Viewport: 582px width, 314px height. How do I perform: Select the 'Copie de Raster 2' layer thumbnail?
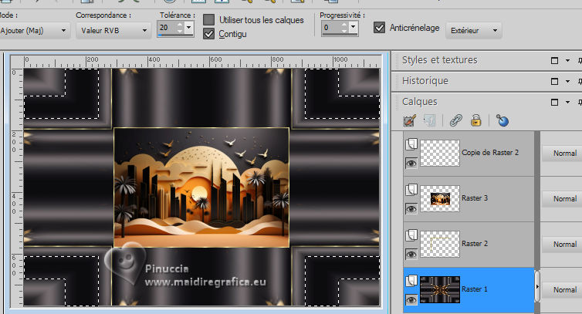pos(440,153)
